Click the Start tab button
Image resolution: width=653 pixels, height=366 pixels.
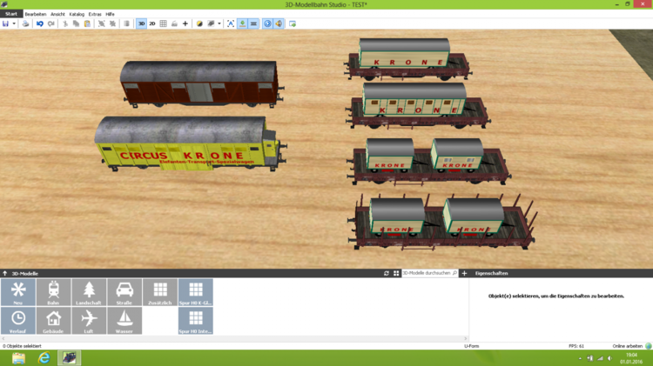click(x=10, y=14)
